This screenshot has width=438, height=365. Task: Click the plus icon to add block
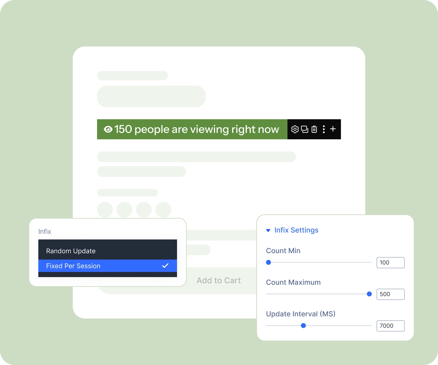click(333, 129)
